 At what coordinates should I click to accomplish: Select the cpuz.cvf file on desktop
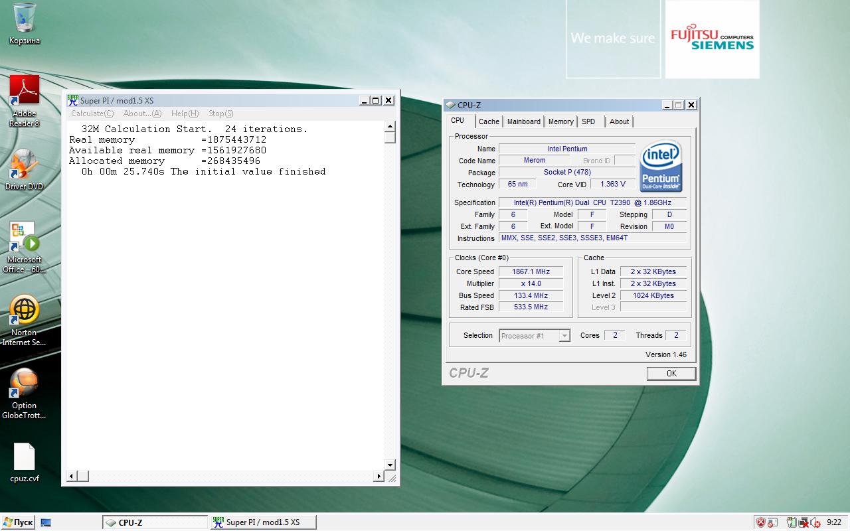25,463
